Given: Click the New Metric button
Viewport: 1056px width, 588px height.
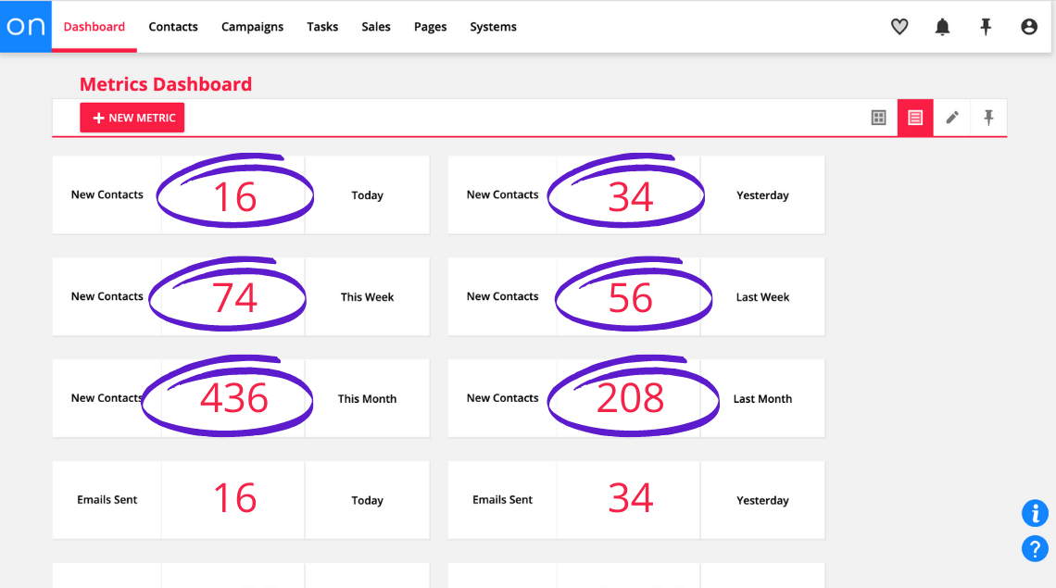Looking at the screenshot, I should pos(132,118).
